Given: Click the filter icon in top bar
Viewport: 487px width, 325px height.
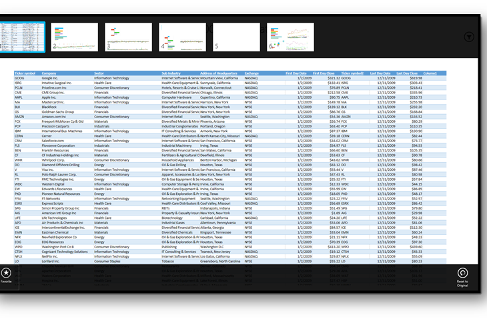Looking at the screenshot, I should (x=469, y=37).
